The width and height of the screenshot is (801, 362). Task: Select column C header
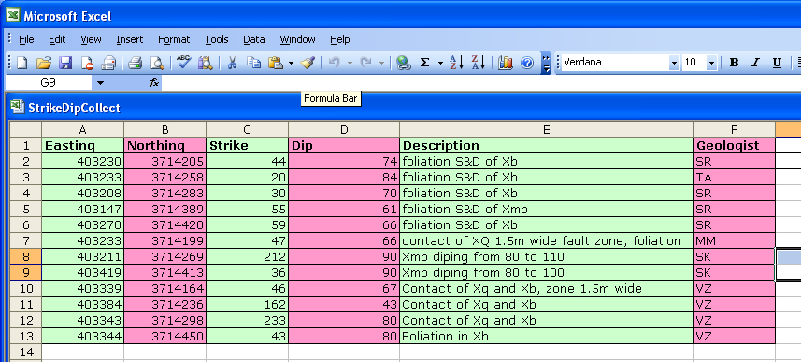click(x=248, y=129)
